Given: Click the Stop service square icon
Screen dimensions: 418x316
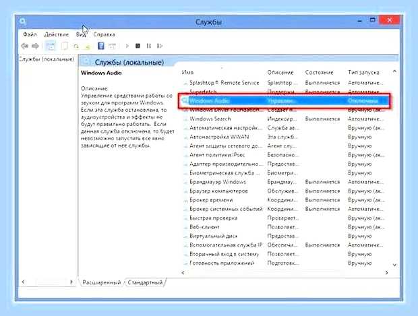Looking at the screenshot, I should coord(138,46).
